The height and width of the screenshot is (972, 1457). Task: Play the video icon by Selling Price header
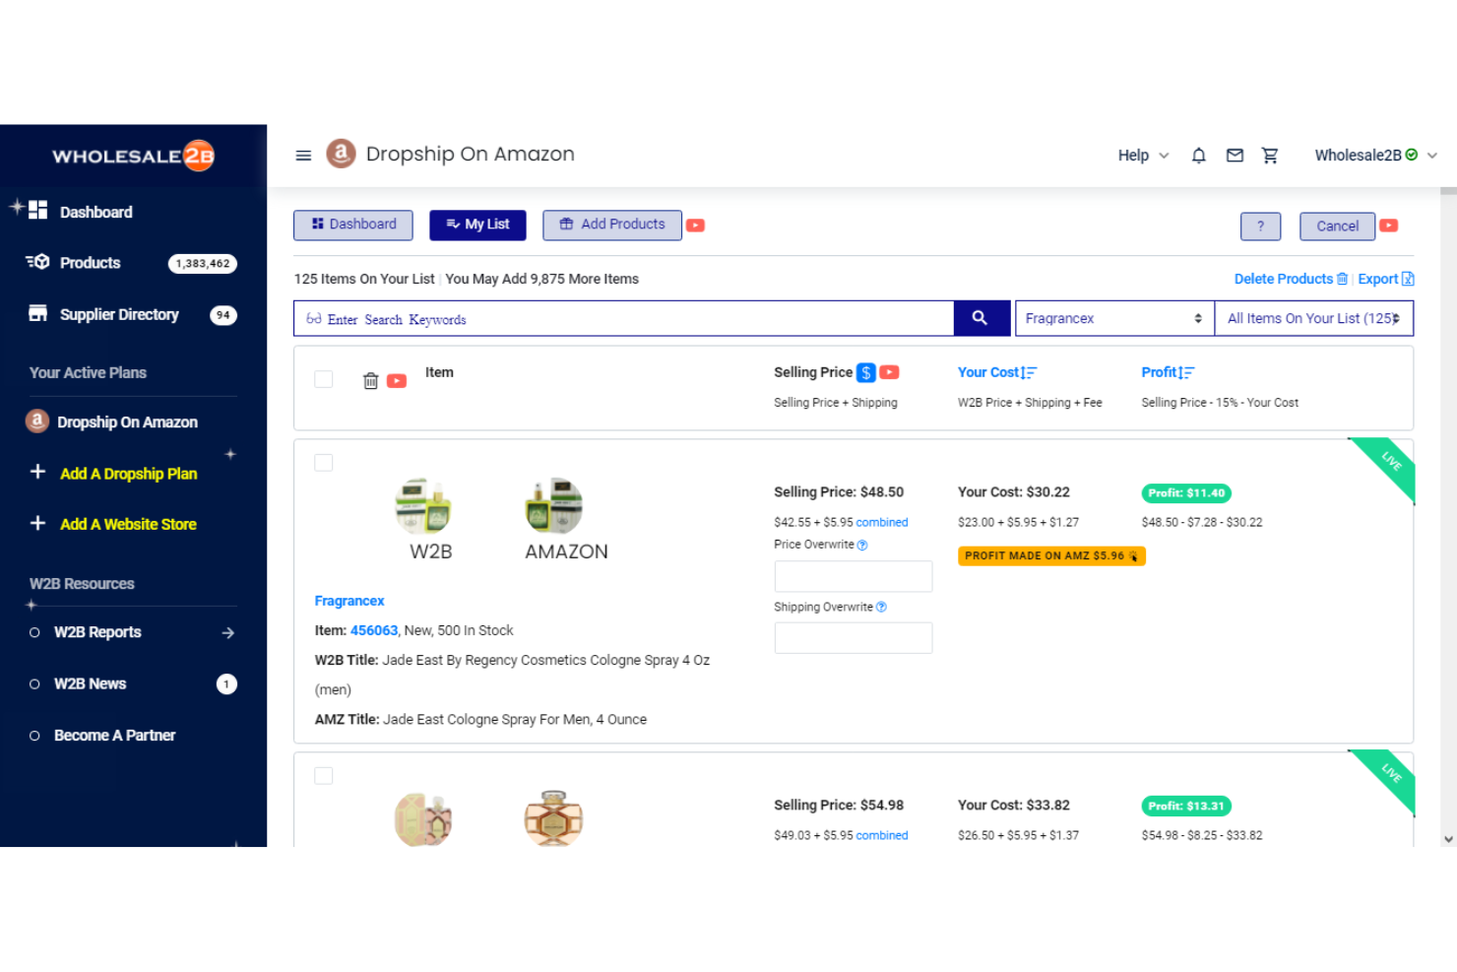click(x=890, y=372)
